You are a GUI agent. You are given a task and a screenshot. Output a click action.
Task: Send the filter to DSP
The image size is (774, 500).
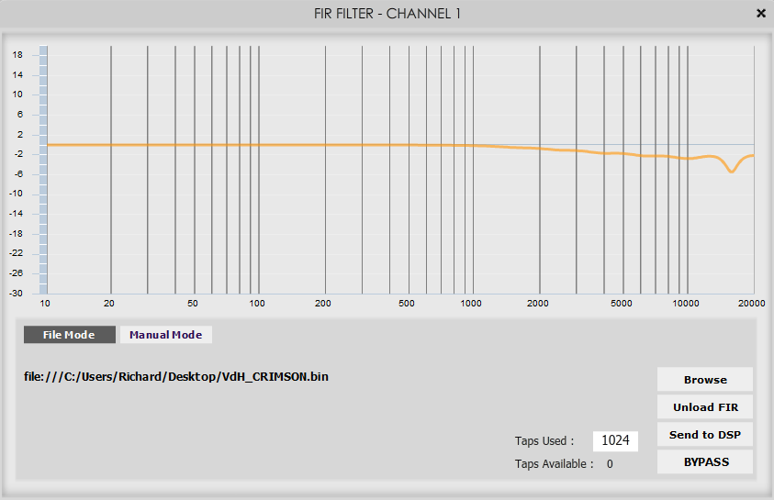point(705,435)
